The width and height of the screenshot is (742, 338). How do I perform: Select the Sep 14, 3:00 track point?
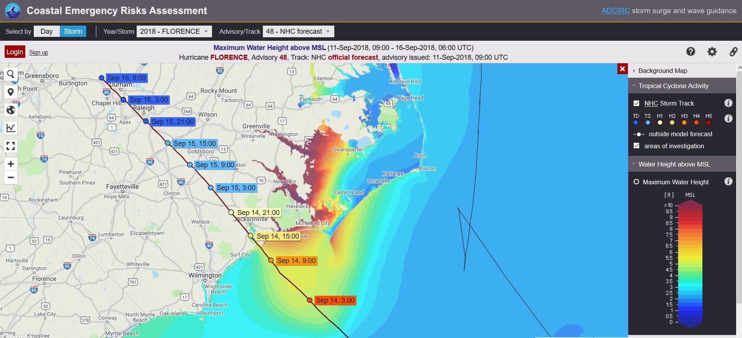pos(309,300)
